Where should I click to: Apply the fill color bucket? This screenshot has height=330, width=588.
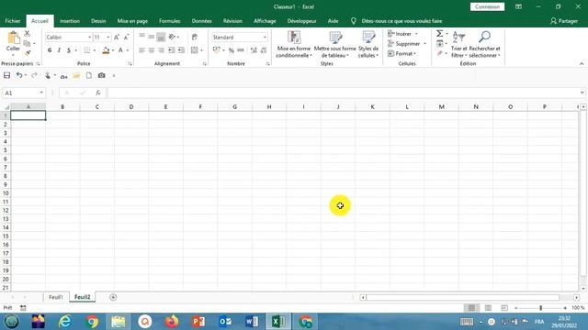tap(106, 50)
